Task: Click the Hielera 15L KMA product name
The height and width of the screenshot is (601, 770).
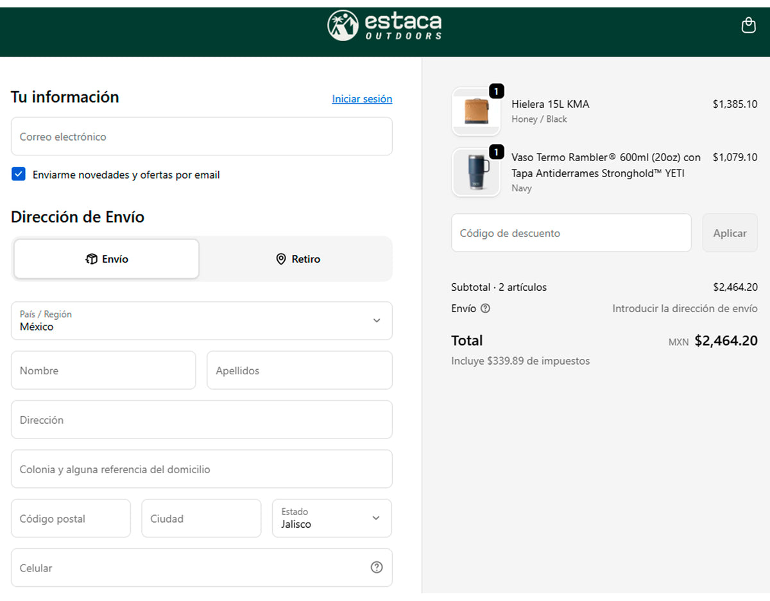Action: pos(551,104)
